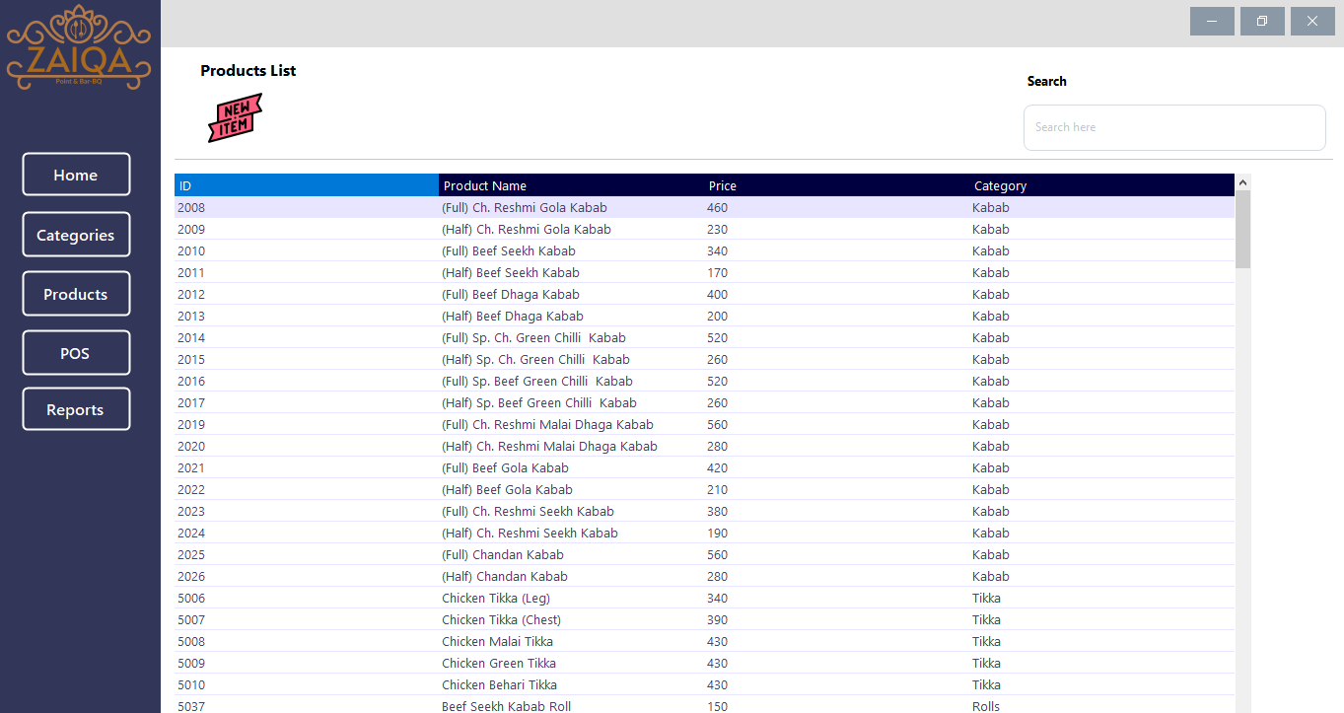
Task: Go to the Products section
Action: coord(76,294)
